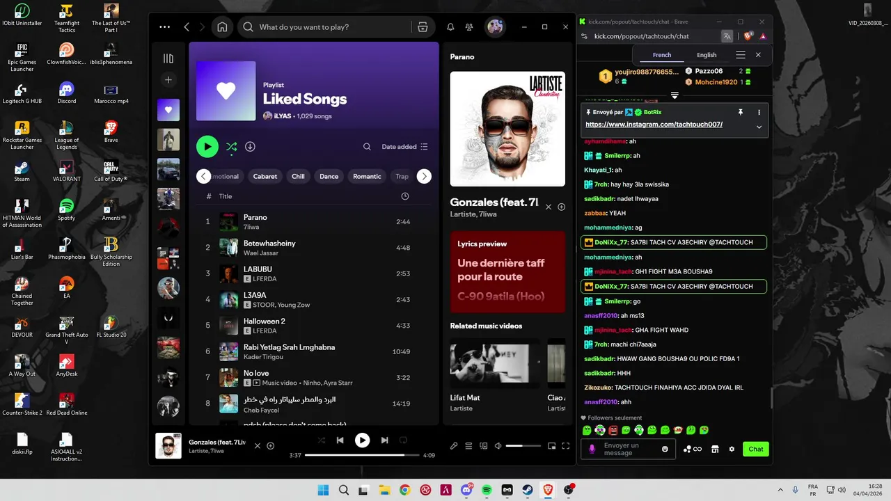The width and height of the screenshot is (891, 501).
Task: Open lyrics microphone icon in player bar
Action: [454, 446]
